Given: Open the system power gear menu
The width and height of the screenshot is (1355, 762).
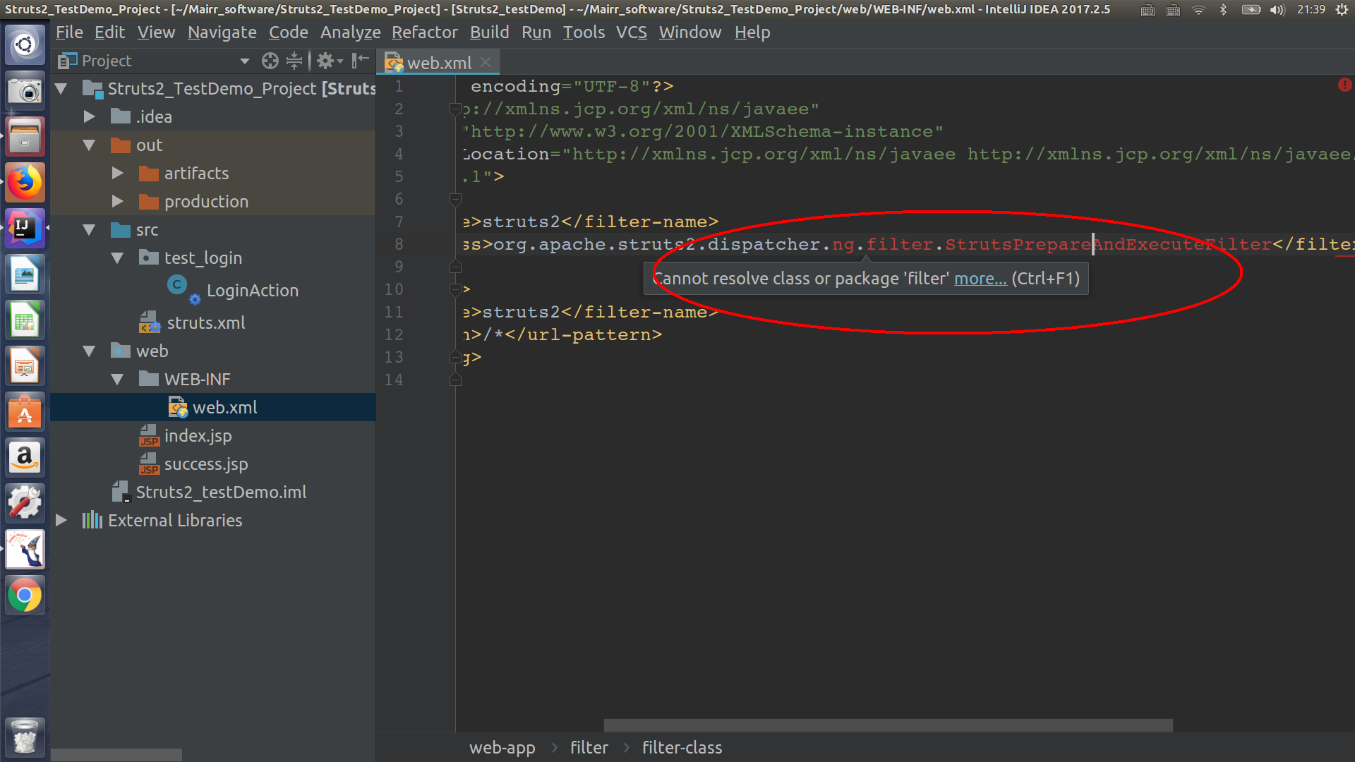Looking at the screenshot, I should click(x=1342, y=10).
